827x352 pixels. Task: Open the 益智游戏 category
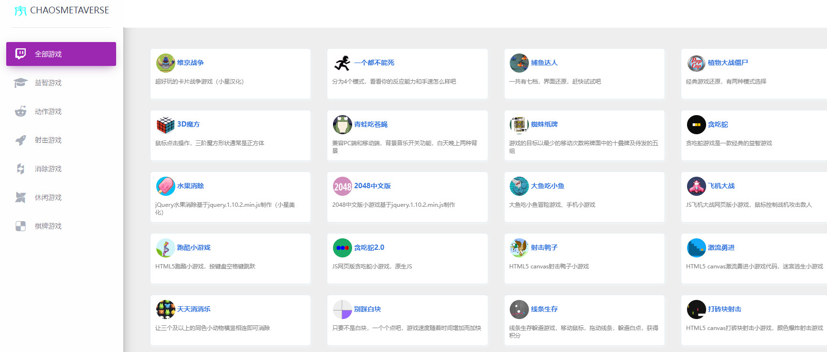click(x=48, y=83)
